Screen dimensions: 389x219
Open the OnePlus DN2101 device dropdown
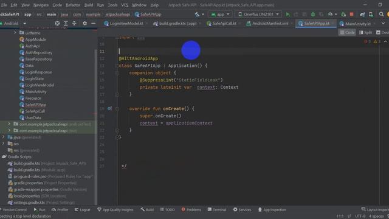(258, 15)
